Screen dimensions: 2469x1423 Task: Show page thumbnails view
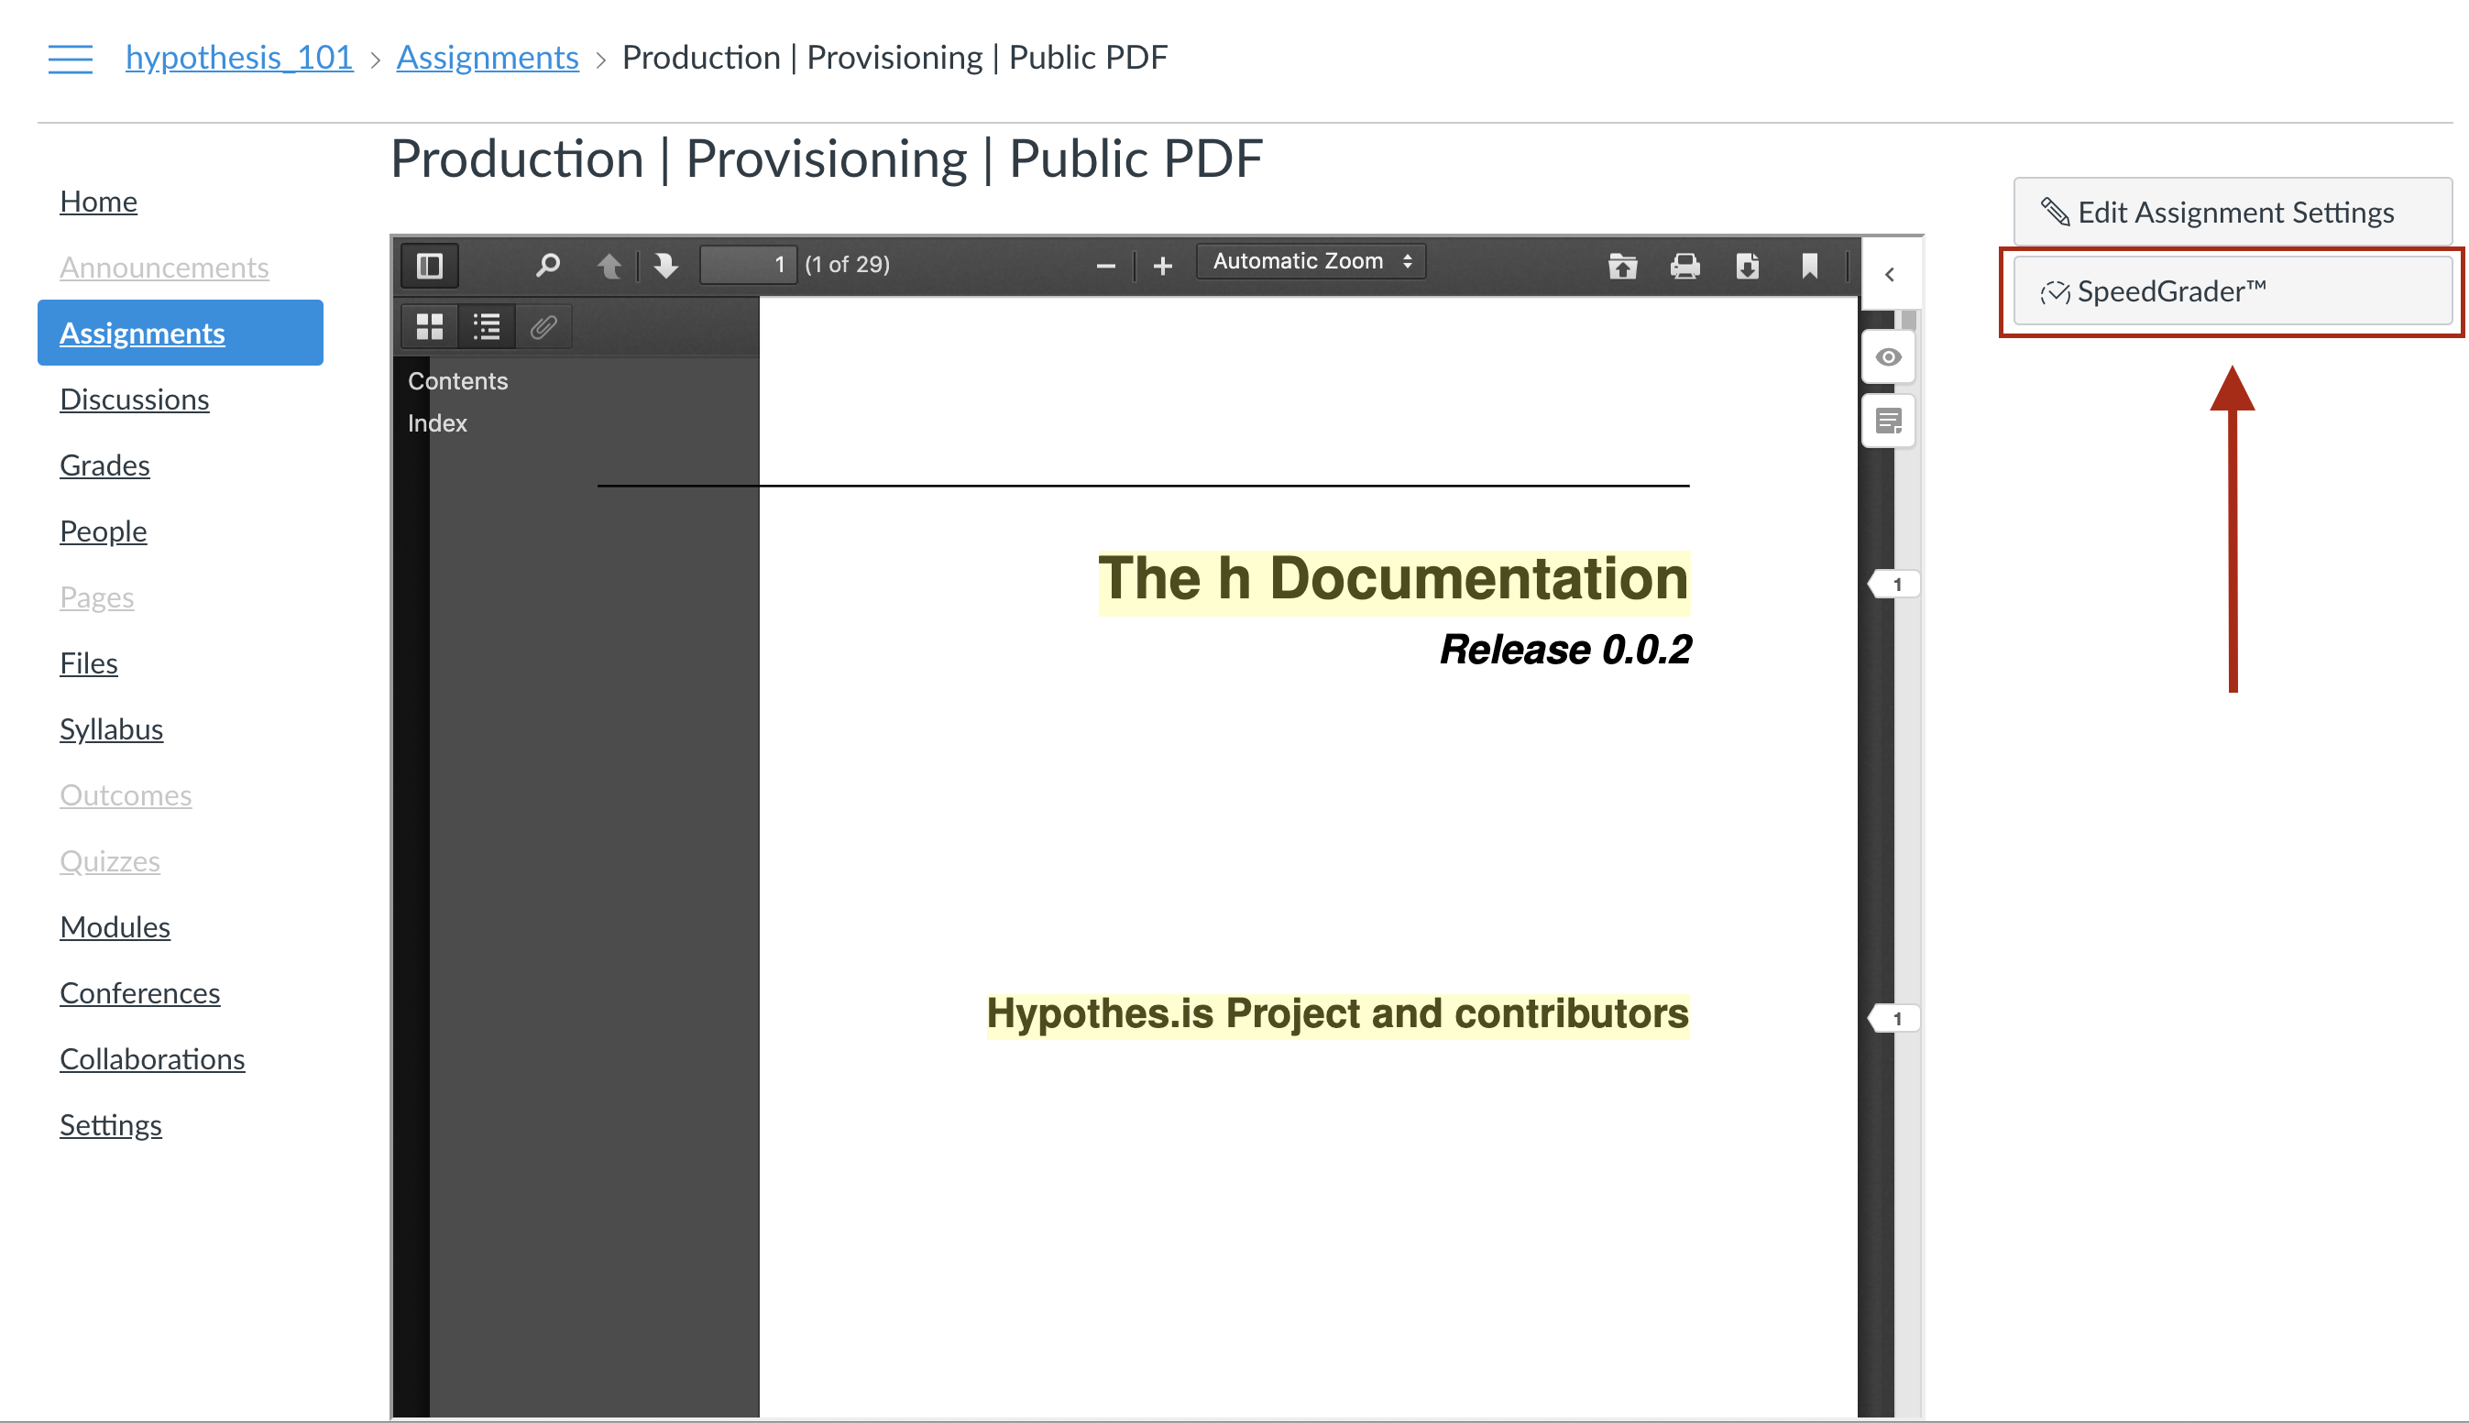(x=430, y=326)
